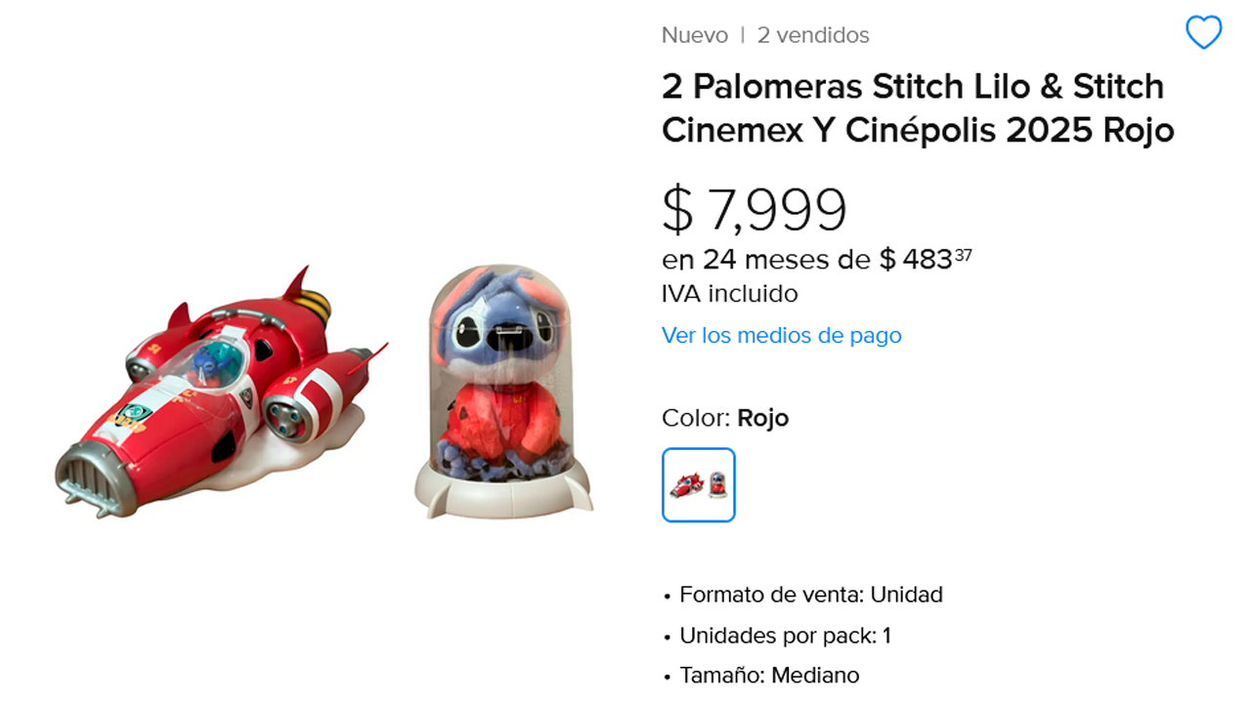The image size is (1251, 703).
Task: Add product to favorites with heart icon
Action: pos(1203,33)
